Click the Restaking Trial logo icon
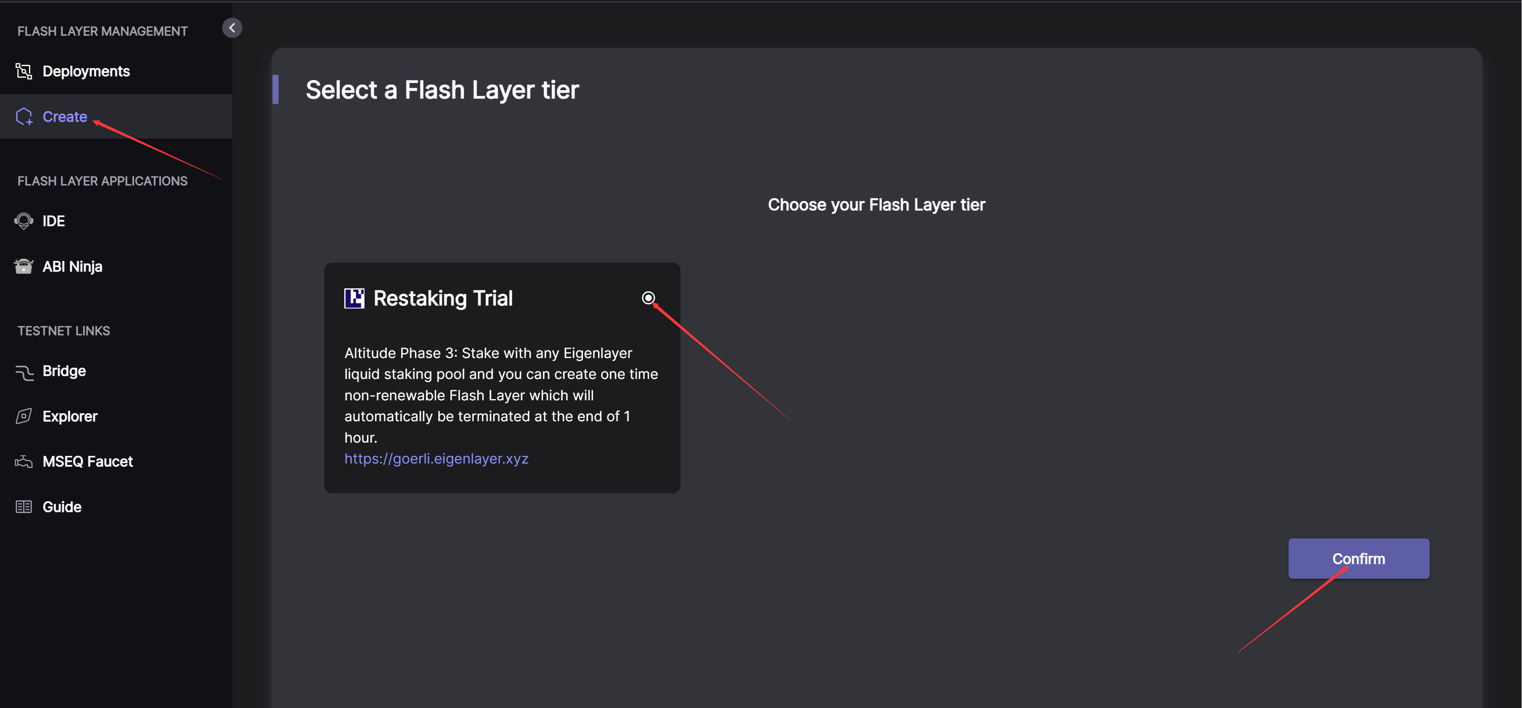This screenshot has width=1522, height=708. pos(354,298)
